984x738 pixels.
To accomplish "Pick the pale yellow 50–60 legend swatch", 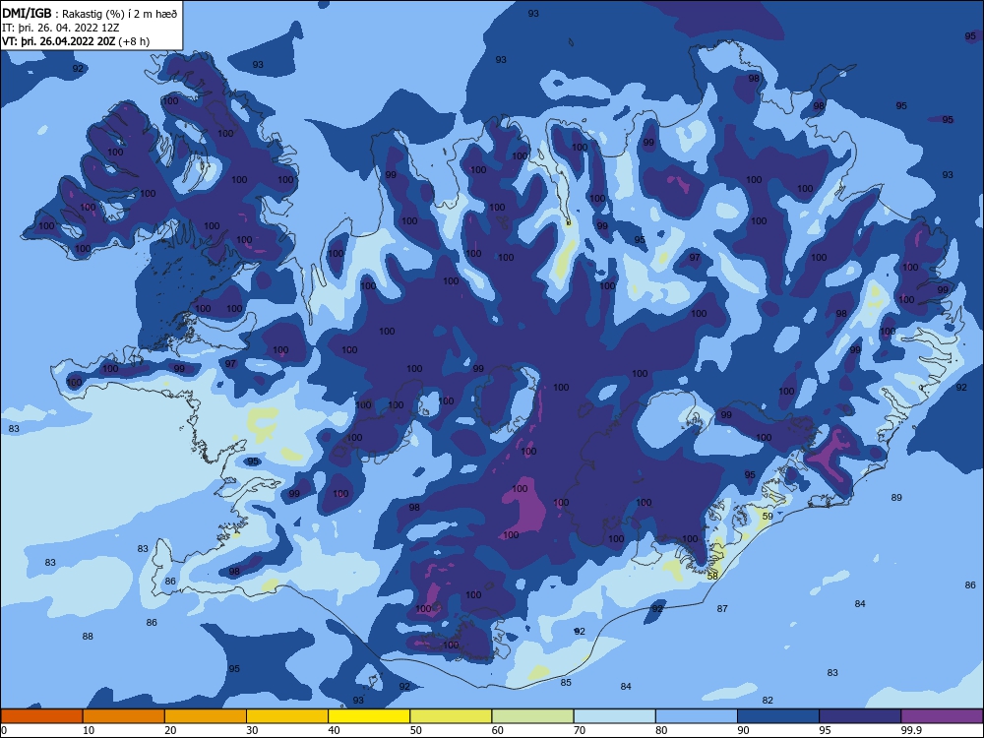I will coord(451,716).
